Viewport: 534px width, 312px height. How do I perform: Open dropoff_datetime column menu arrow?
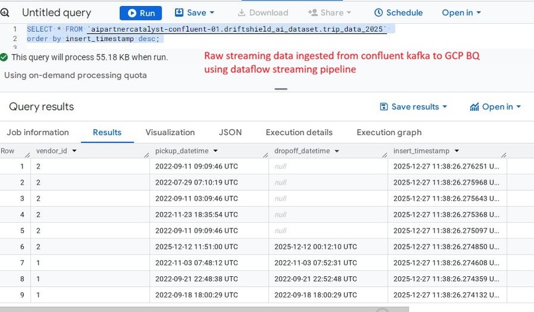click(x=337, y=151)
